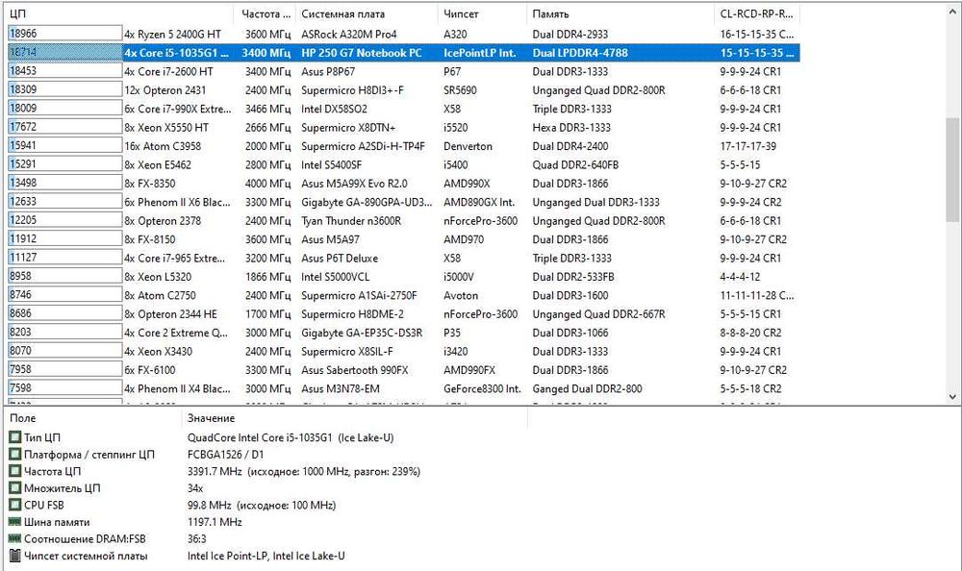Click the Hexa DDR3-1333 memory cell
This screenshot has width=962, height=571.
(571, 128)
